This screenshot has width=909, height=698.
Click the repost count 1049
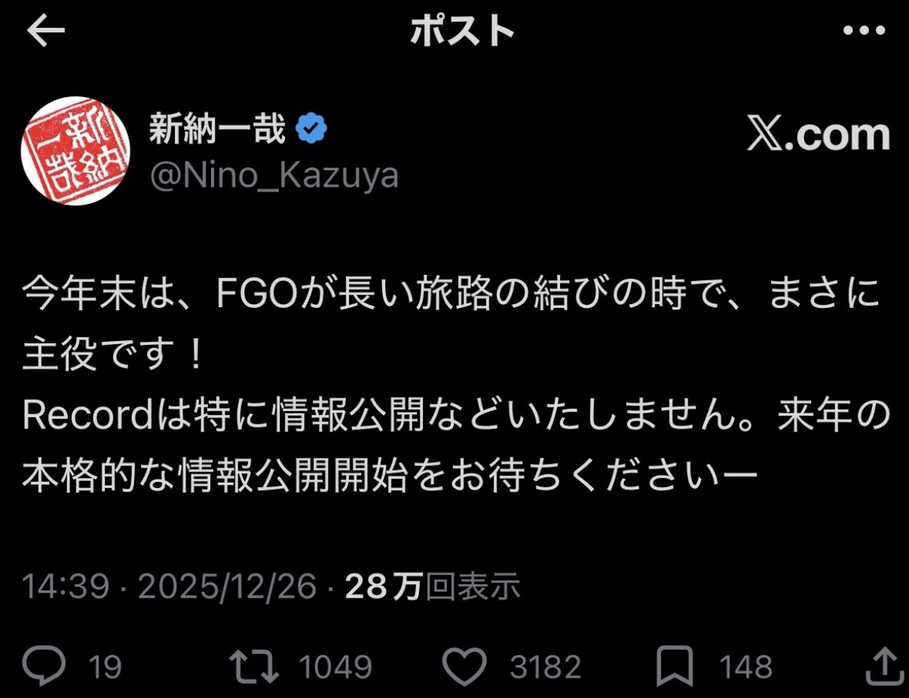[x=335, y=667]
